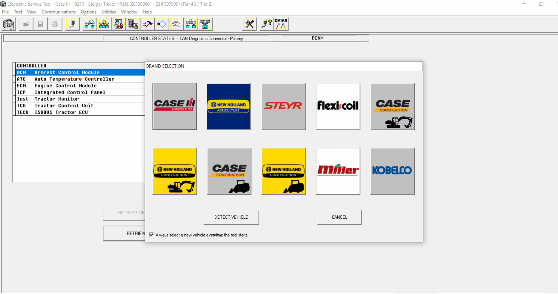Select the ACM Armrest Control Module row
Image resolution: width=558 pixels, height=294 pixels.
click(x=80, y=72)
